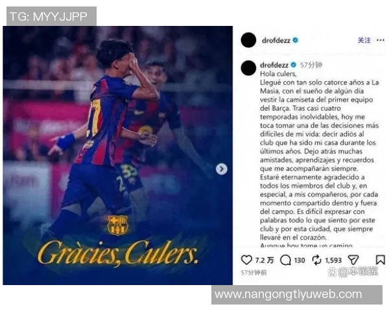Click the FC Barcelona crest on photo
This screenshot has height=311, width=389.
(x=117, y=225)
